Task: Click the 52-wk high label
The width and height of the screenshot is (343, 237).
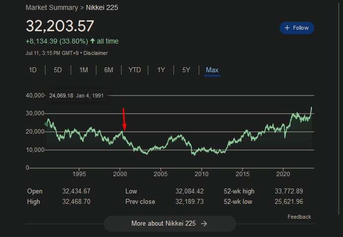Action: 239,191
